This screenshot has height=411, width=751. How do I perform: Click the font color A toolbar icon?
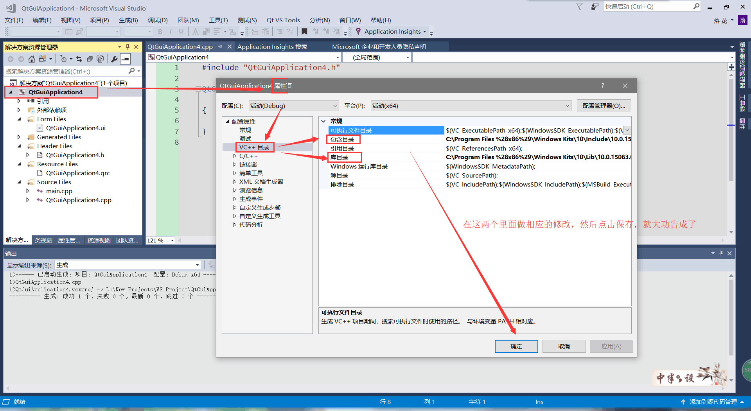195,32
